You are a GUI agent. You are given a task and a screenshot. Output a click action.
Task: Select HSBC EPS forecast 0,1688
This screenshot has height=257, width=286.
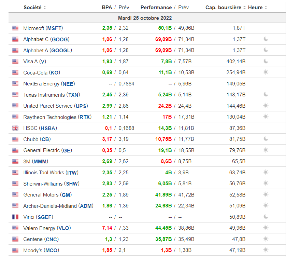(x=126, y=128)
